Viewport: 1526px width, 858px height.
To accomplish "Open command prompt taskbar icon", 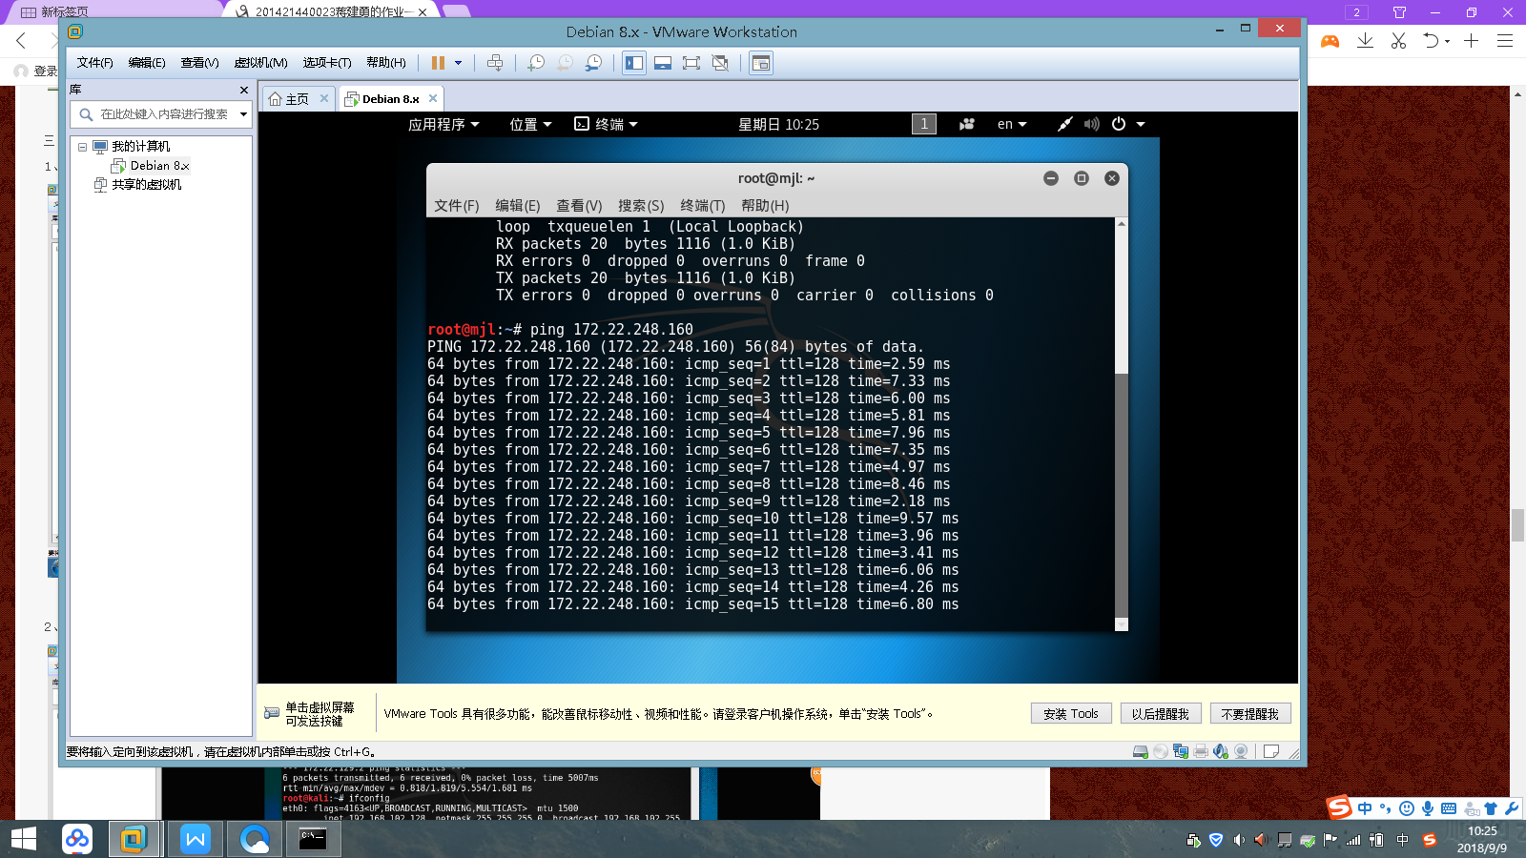I will [312, 839].
